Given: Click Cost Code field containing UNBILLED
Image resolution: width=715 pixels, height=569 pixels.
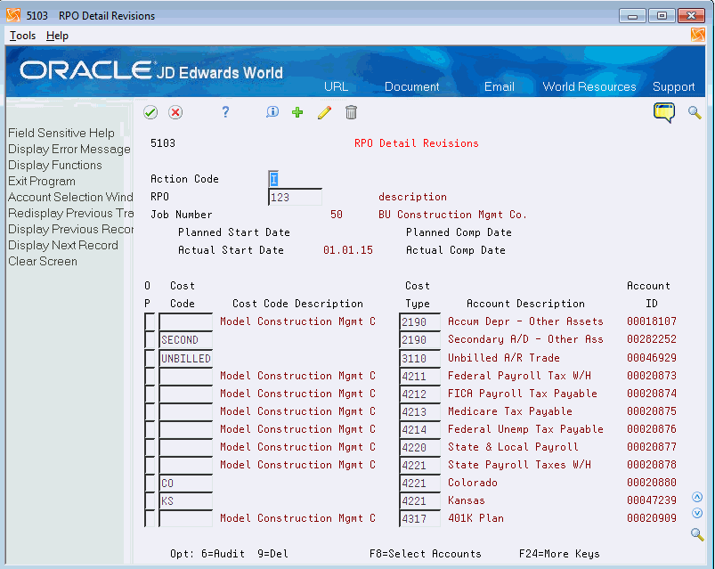Looking at the screenshot, I should pos(185,358).
